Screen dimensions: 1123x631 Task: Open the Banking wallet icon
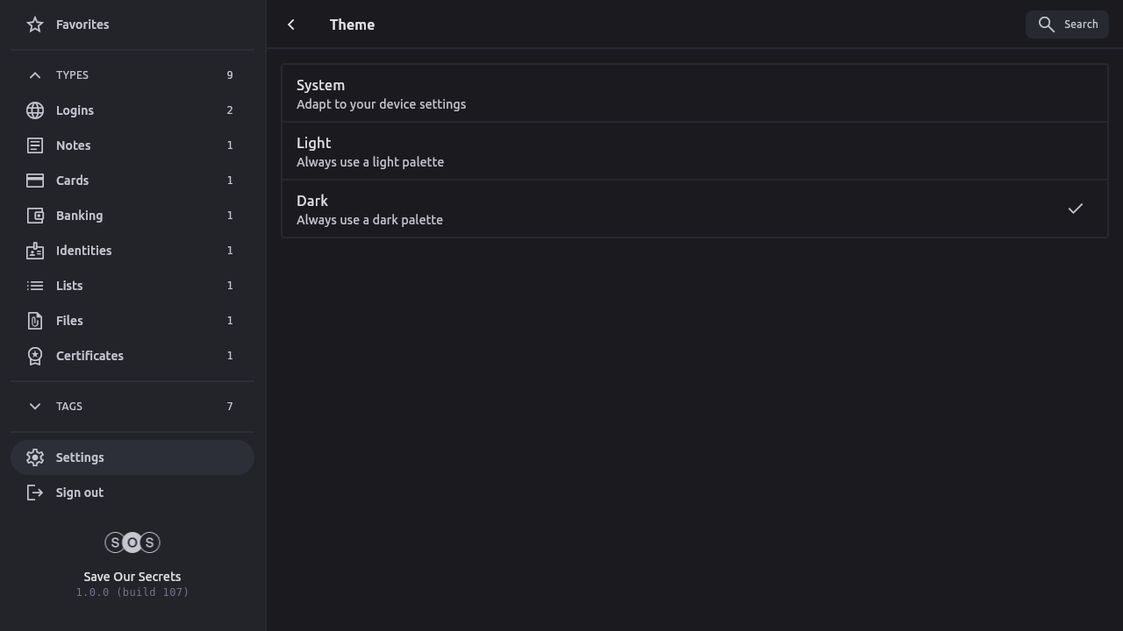pyautogui.click(x=35, y=216)
